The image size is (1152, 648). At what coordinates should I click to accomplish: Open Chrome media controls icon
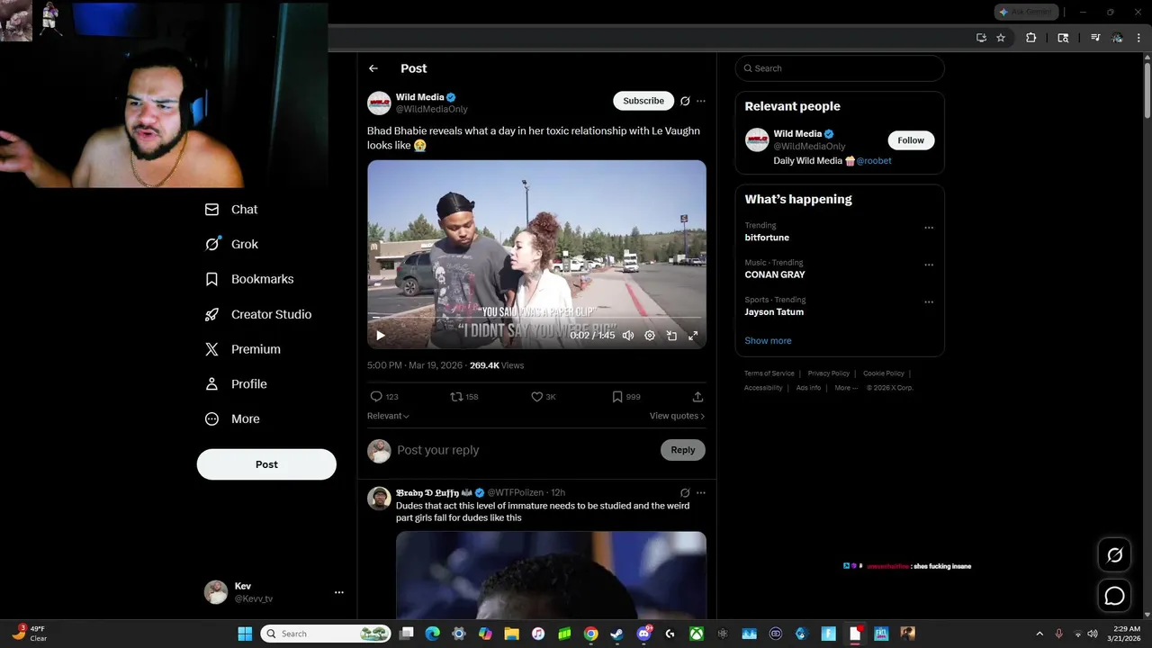1095,38
